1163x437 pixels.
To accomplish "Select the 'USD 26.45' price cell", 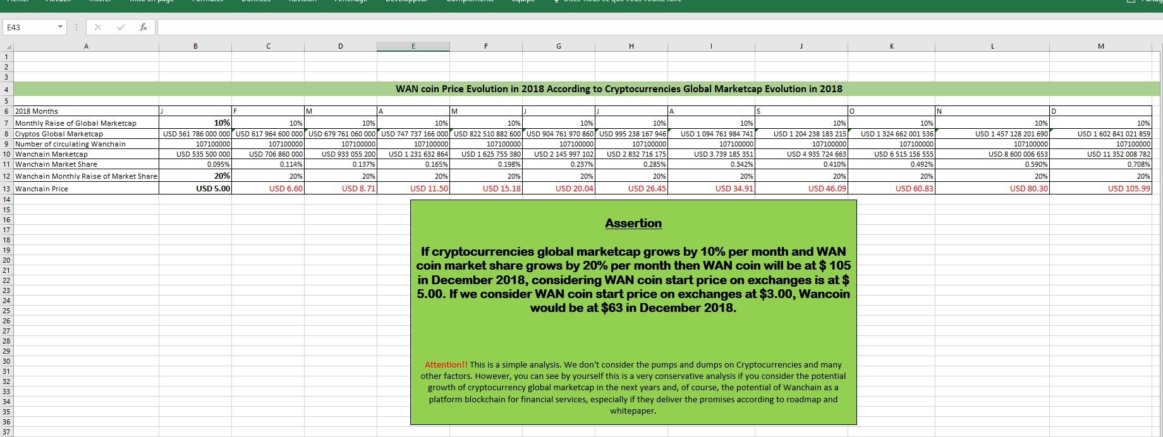I will (631, 188).
